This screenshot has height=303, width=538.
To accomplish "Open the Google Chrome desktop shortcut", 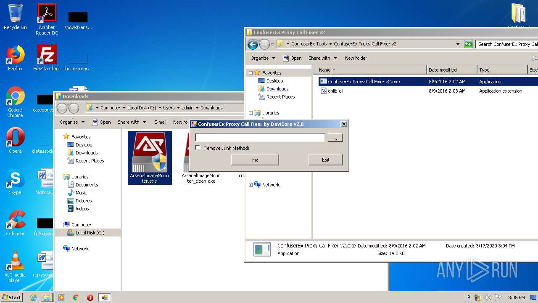I will pyautogui.click(x=15, y=102).
